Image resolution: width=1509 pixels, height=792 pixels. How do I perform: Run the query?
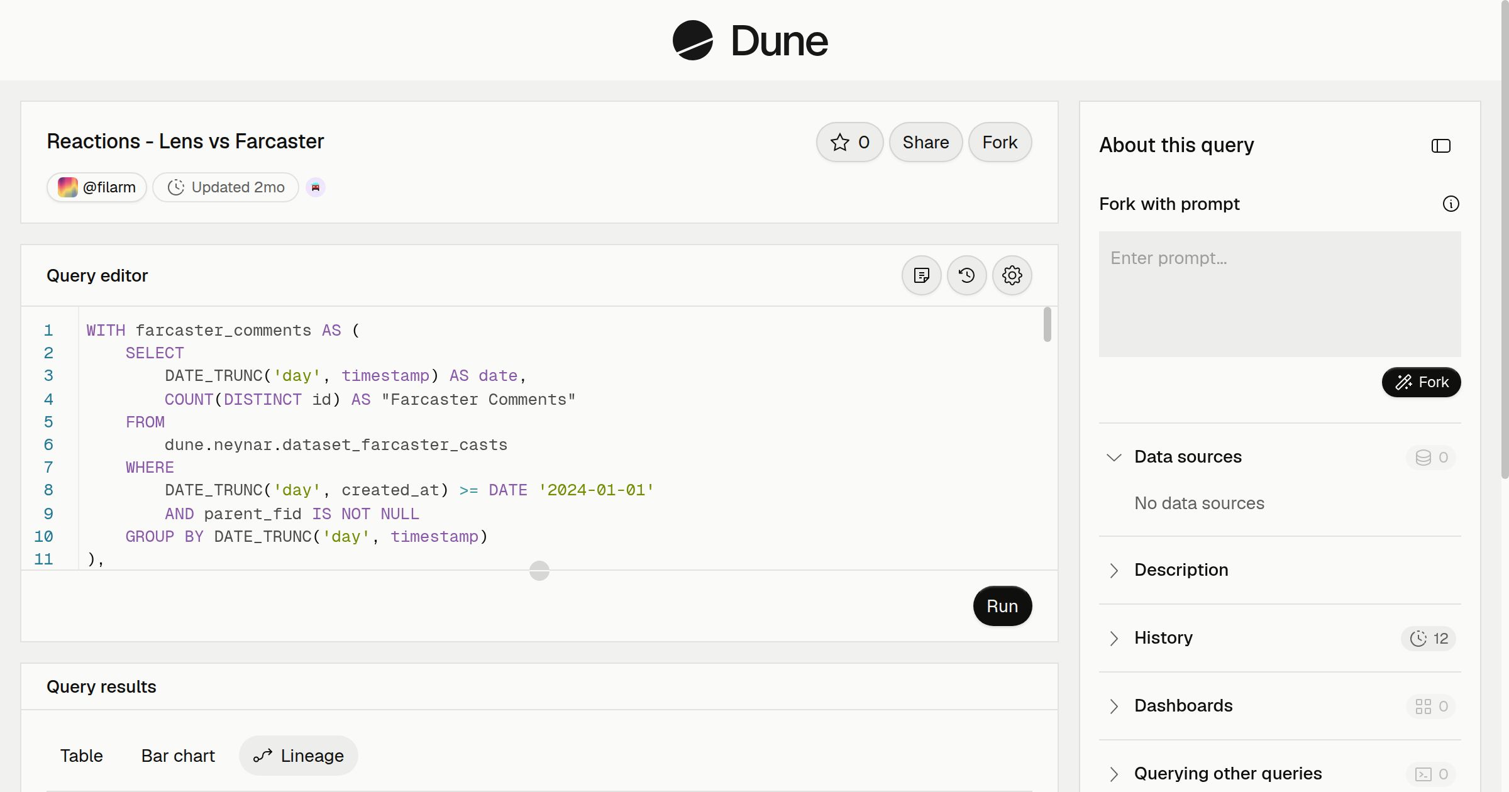click(1002, 606)
